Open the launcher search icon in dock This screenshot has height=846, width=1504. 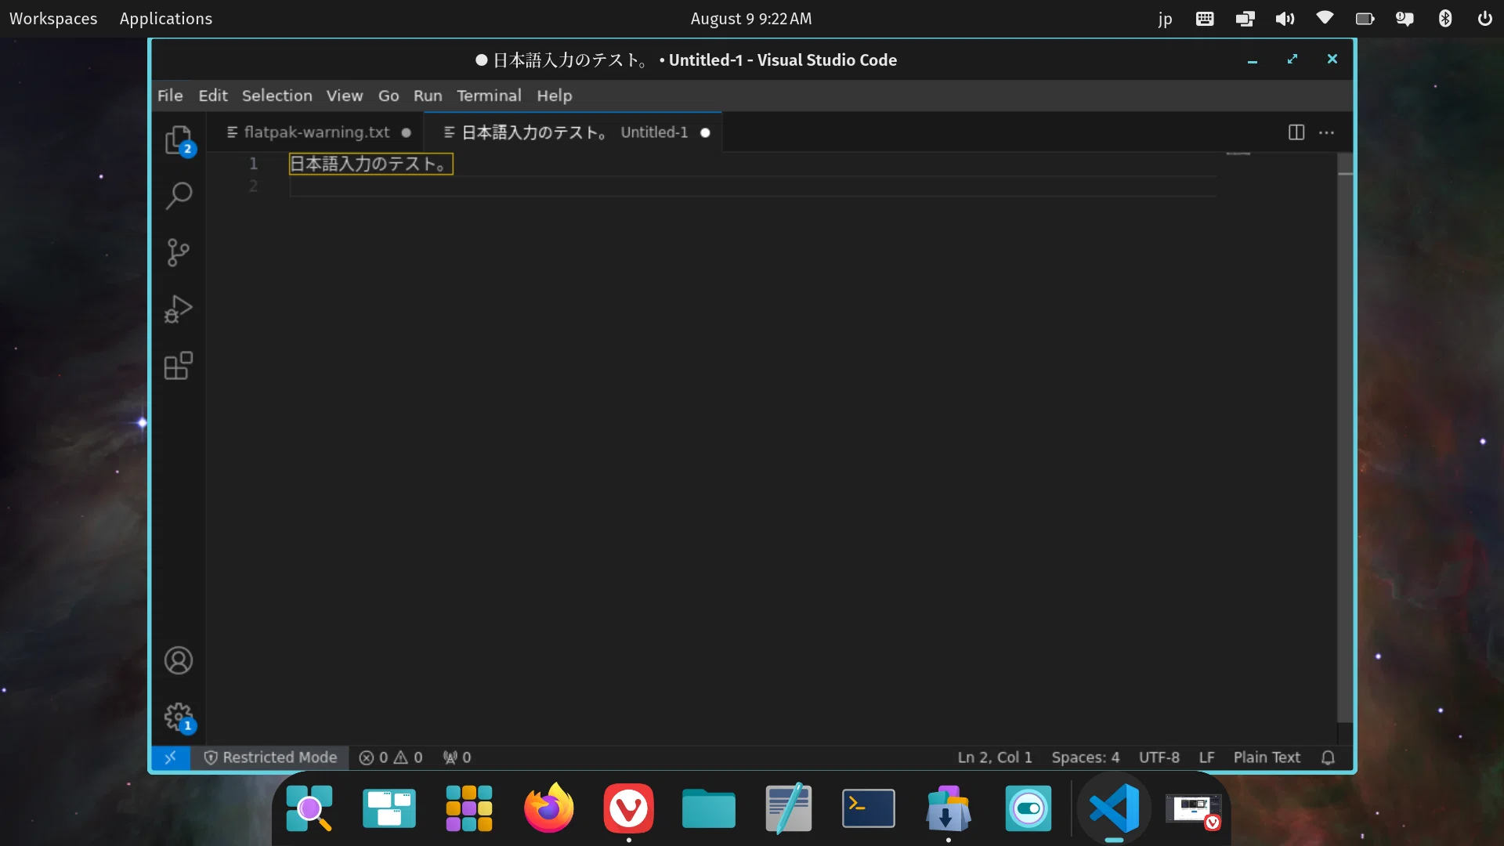pos(309,808)
